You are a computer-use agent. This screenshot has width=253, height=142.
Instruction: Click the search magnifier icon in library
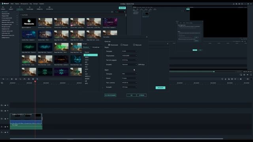point(125,12)
